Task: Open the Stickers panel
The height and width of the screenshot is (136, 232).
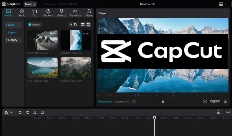Action: pos(48,13)
